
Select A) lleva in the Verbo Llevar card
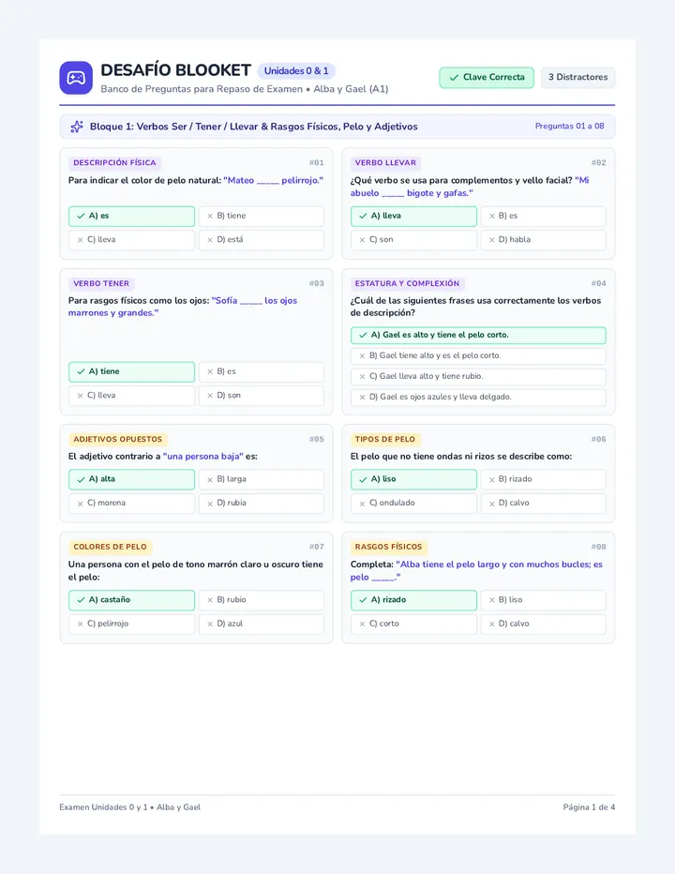point(413,217)
